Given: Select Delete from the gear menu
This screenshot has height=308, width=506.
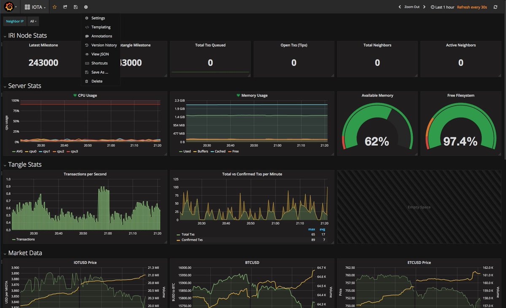Looking at the screenshot, I should pyautogui.click(x=100, y=81).
